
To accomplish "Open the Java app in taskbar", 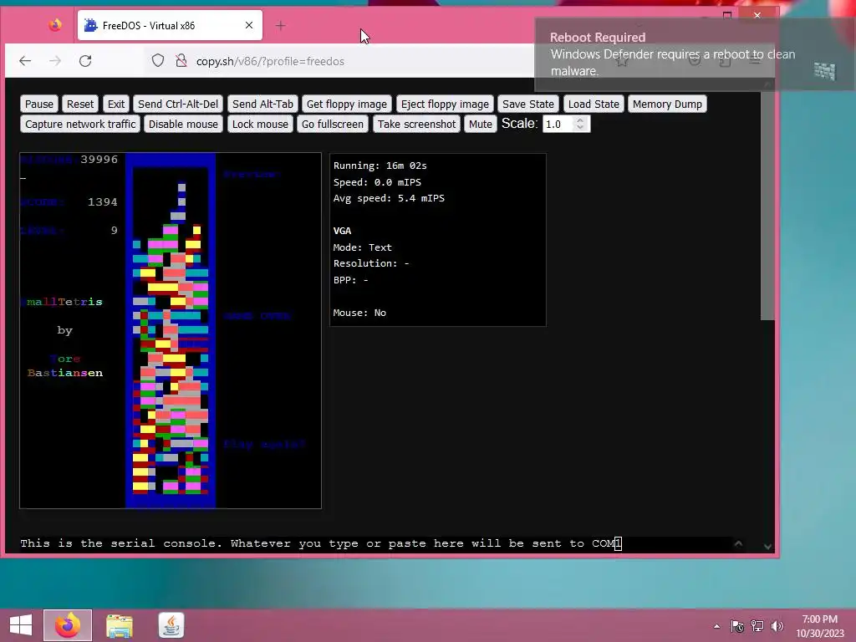I will pos(171,625).
